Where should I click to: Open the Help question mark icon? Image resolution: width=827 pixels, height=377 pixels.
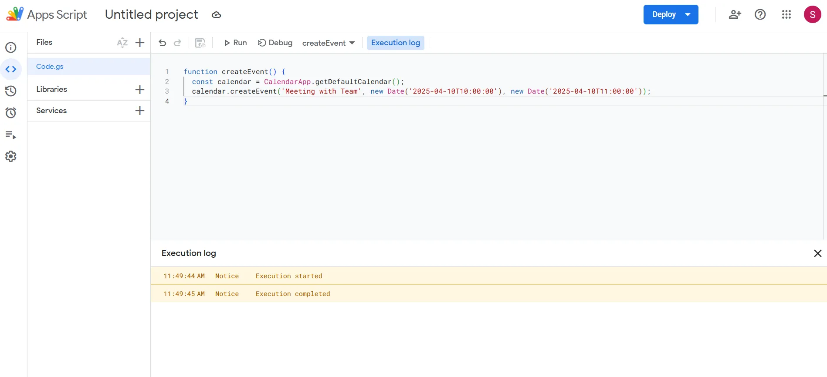(760, 14)
